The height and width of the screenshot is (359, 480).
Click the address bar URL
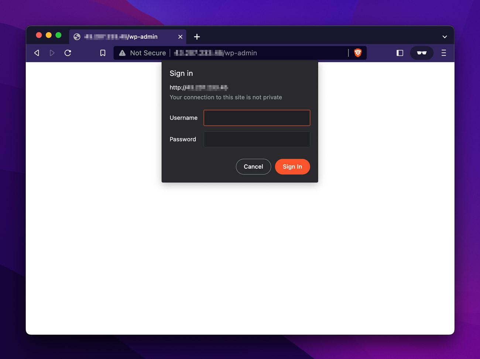coord(215,53)
